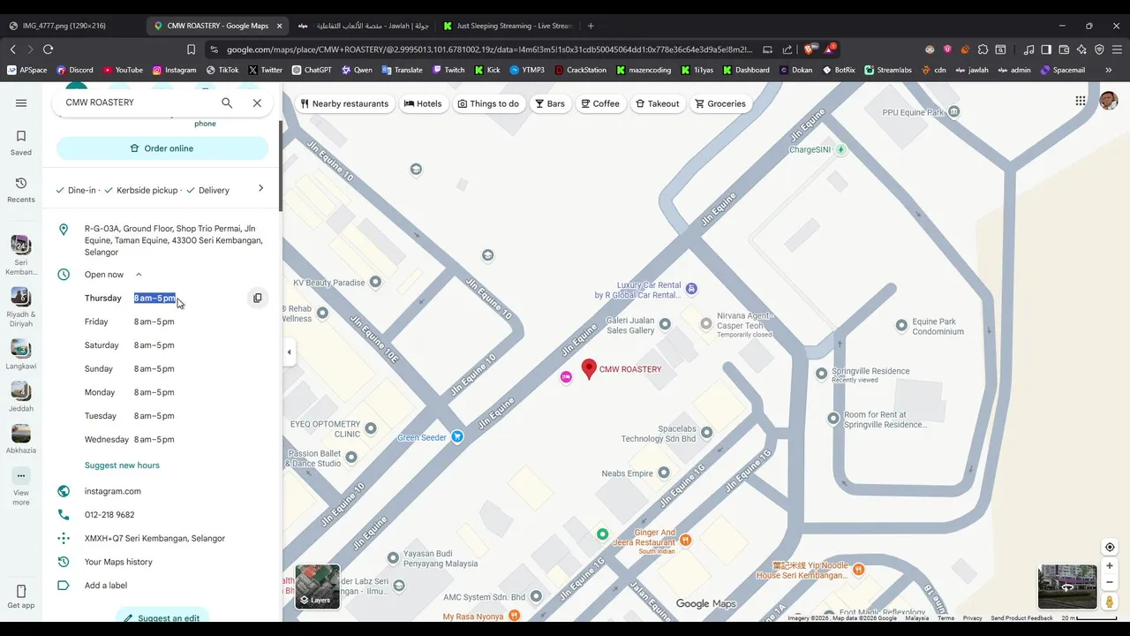Click the CMW ROASTERY red map pin
Screen dimensions: 1130x636
(x=589, y=369)
